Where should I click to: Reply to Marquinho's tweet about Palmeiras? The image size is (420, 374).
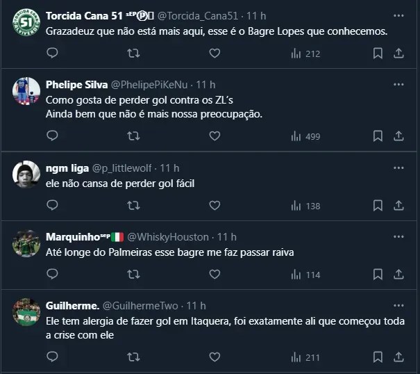coord(52,275)
